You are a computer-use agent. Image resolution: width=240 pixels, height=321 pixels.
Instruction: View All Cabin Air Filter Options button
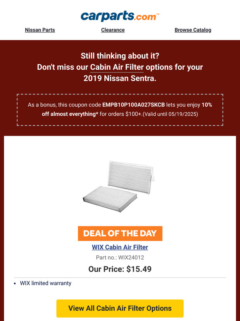[x=120, y=308]
